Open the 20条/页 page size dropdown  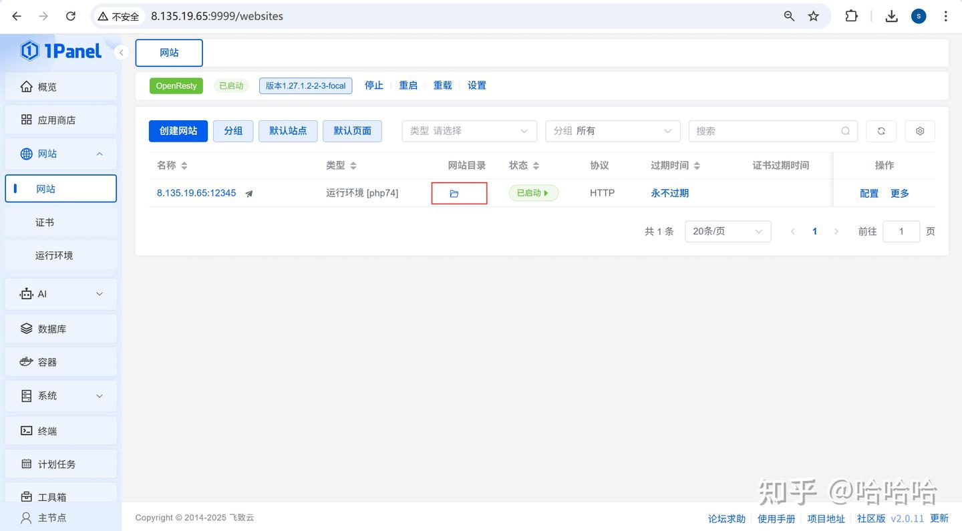point(728,231)
